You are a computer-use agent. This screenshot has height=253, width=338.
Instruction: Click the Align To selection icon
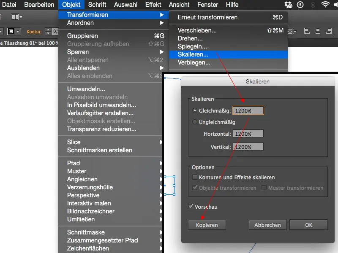point(290,32)
